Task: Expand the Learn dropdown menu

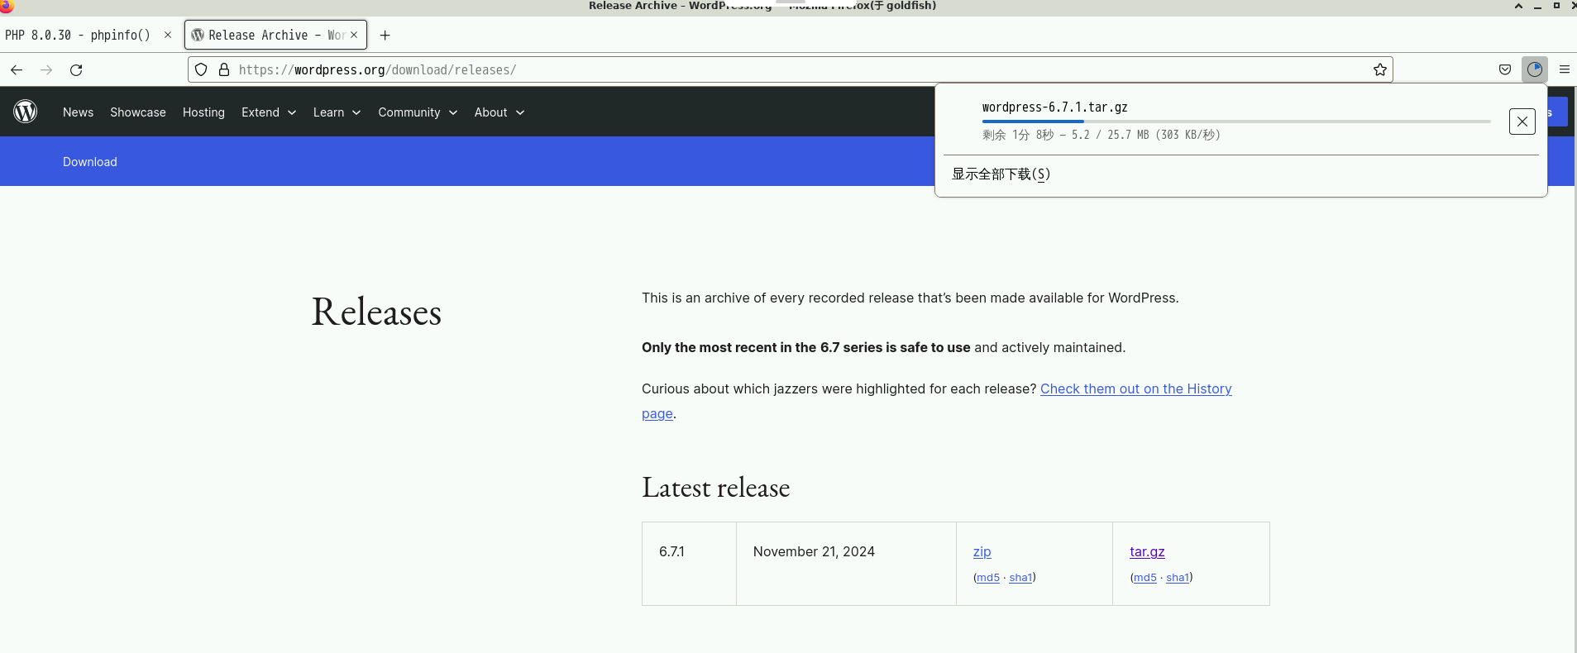Action: point(337,112)
